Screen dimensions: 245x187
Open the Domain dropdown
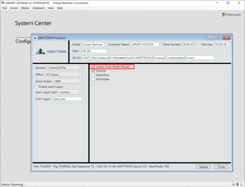point(64,68)
